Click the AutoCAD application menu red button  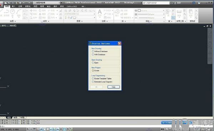(1, 4)
